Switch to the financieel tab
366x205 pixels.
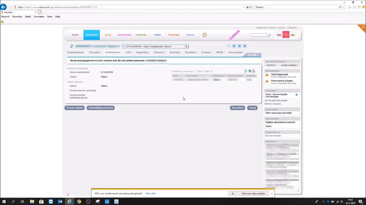click(174, 35)
